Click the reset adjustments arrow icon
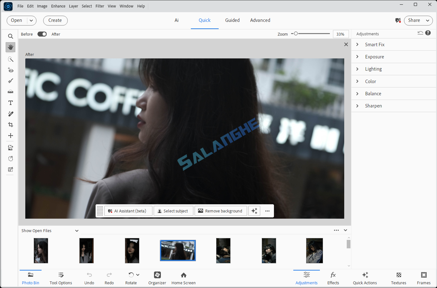Viewport: 437px width, 288px height. 420,33
